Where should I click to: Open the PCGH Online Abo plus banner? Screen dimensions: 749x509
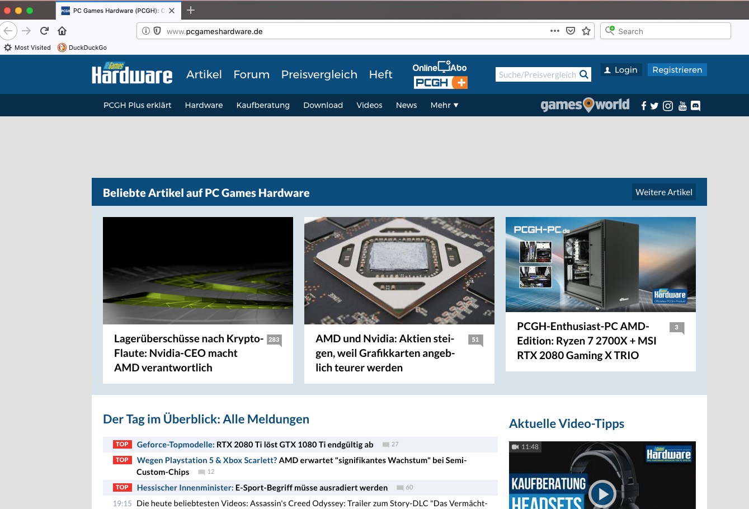tap(440, 75)
